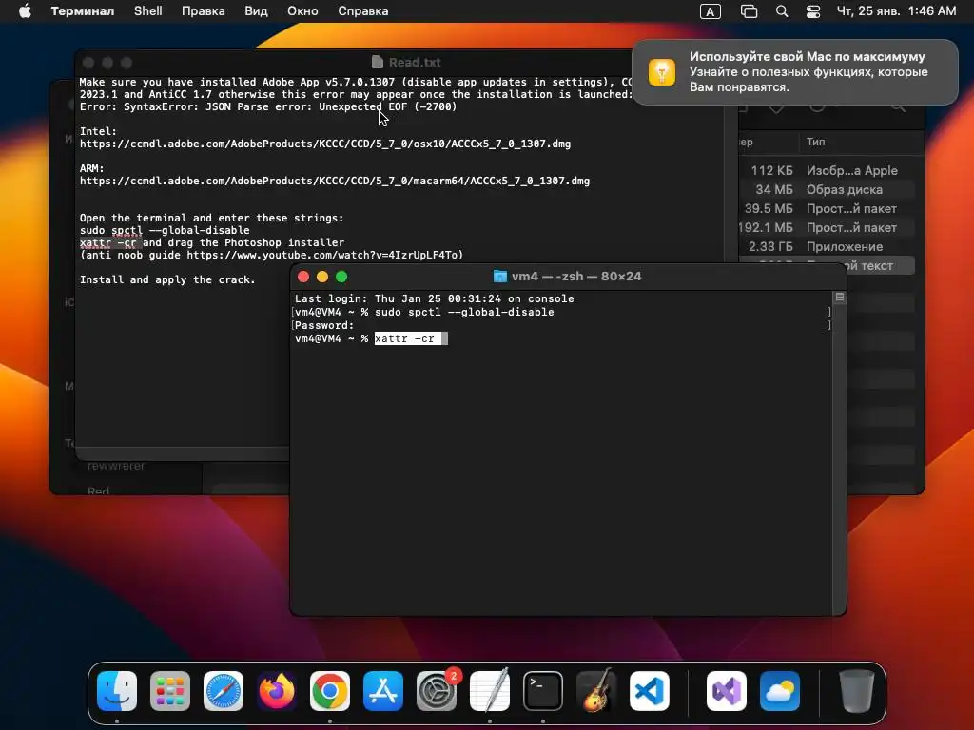Open the Вид menu
This screenshot has width=974, height=730.
tap(256, 11)
